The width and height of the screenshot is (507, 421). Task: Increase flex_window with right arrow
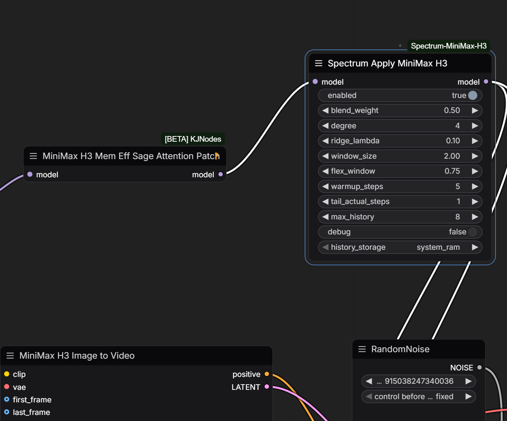475,171
